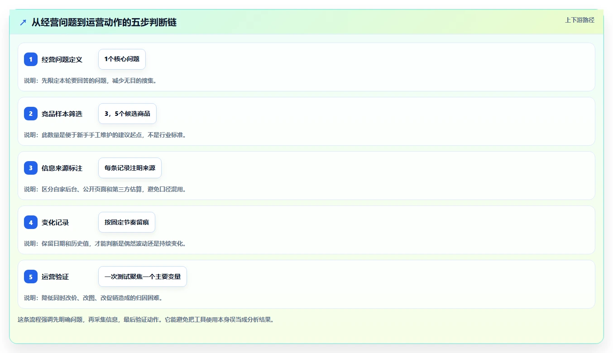The width and height of the screenshot is (613, 353).
Task: Click the arrow icon beside the title
Action: 23,22
